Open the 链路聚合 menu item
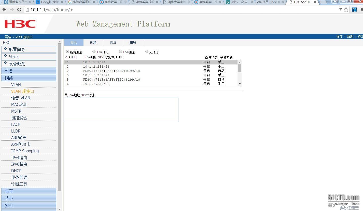The width and height of the screenshot is (363, 211). point(19,118)
